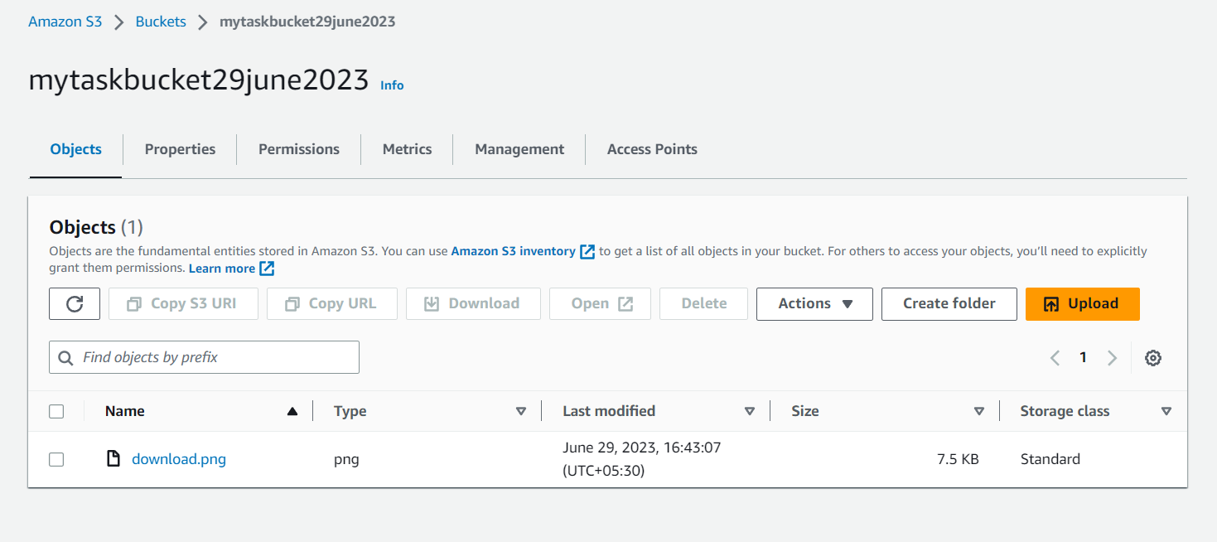Refresh the objects list
This screenshot has height=542, width=1217.
(74, 303)
